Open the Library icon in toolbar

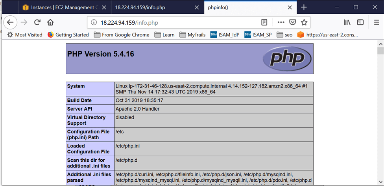pyautogui.click(x=346, y=22)
